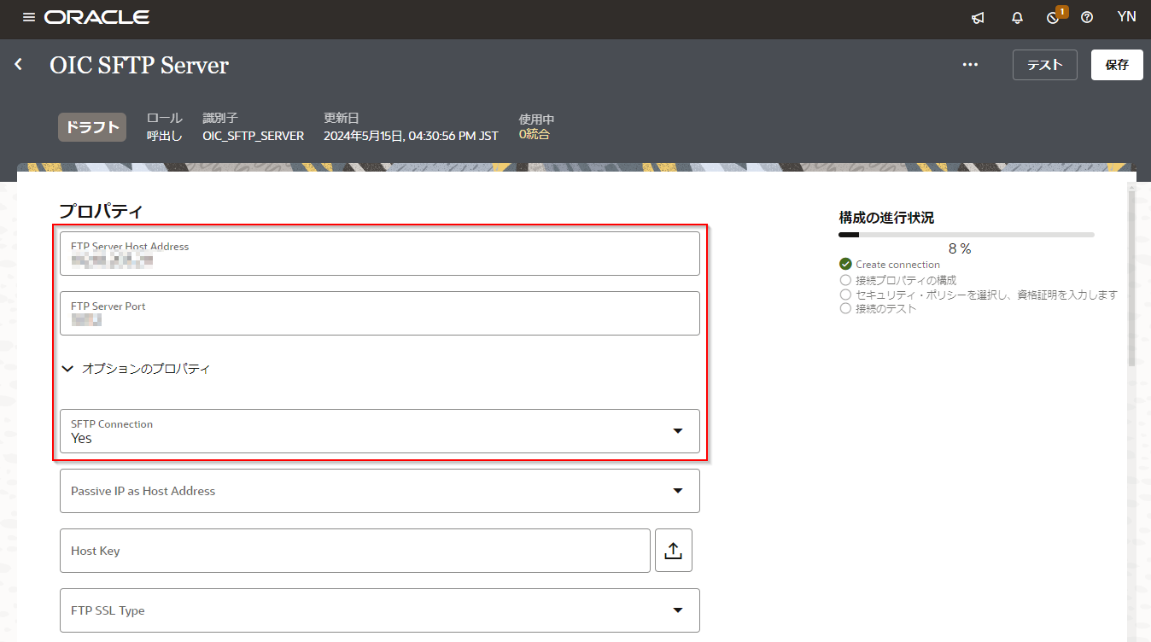Open the hamburger navigation menu
Viewport: 1151px width, 642px height.
(29, 17)
